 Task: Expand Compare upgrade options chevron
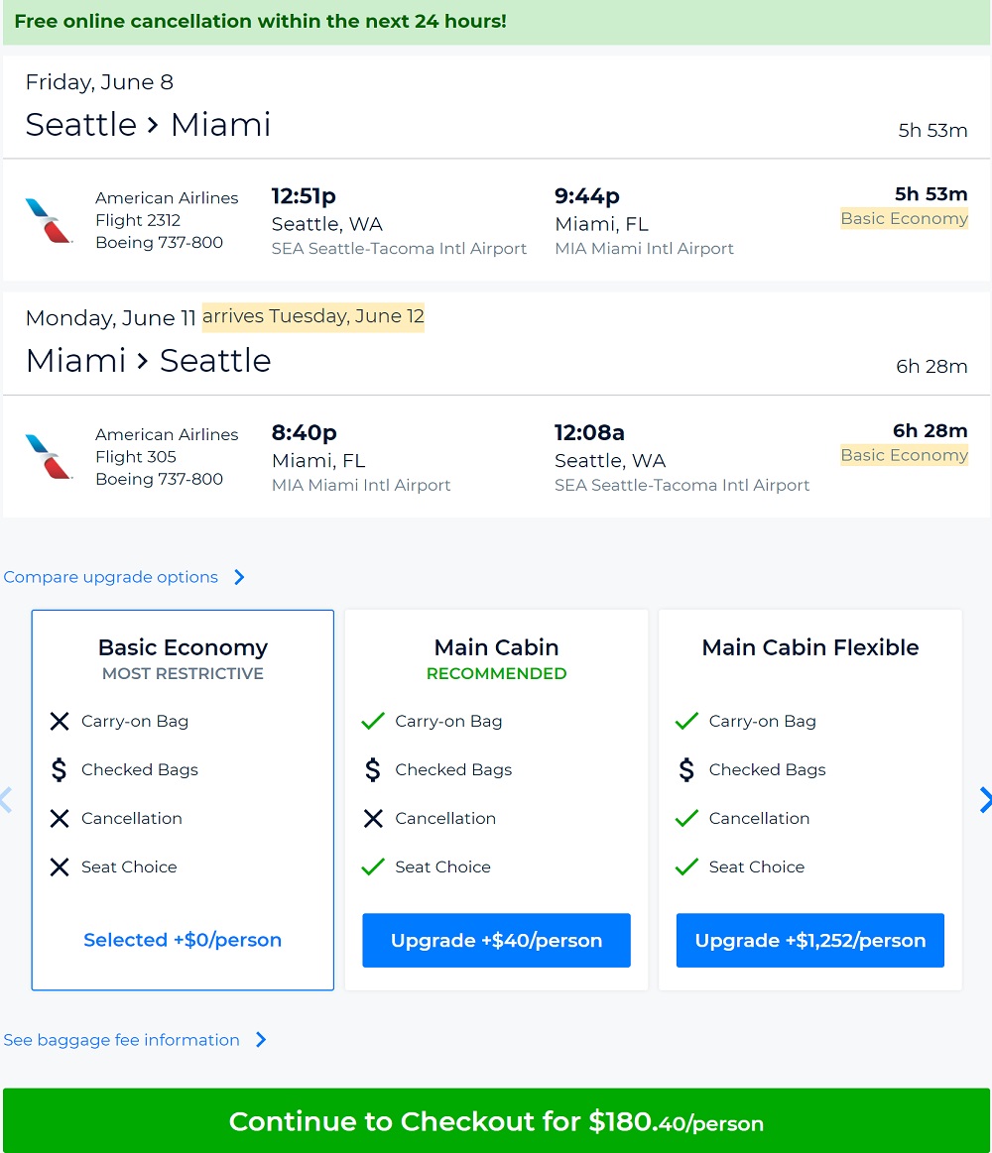(x=239, y=577)
